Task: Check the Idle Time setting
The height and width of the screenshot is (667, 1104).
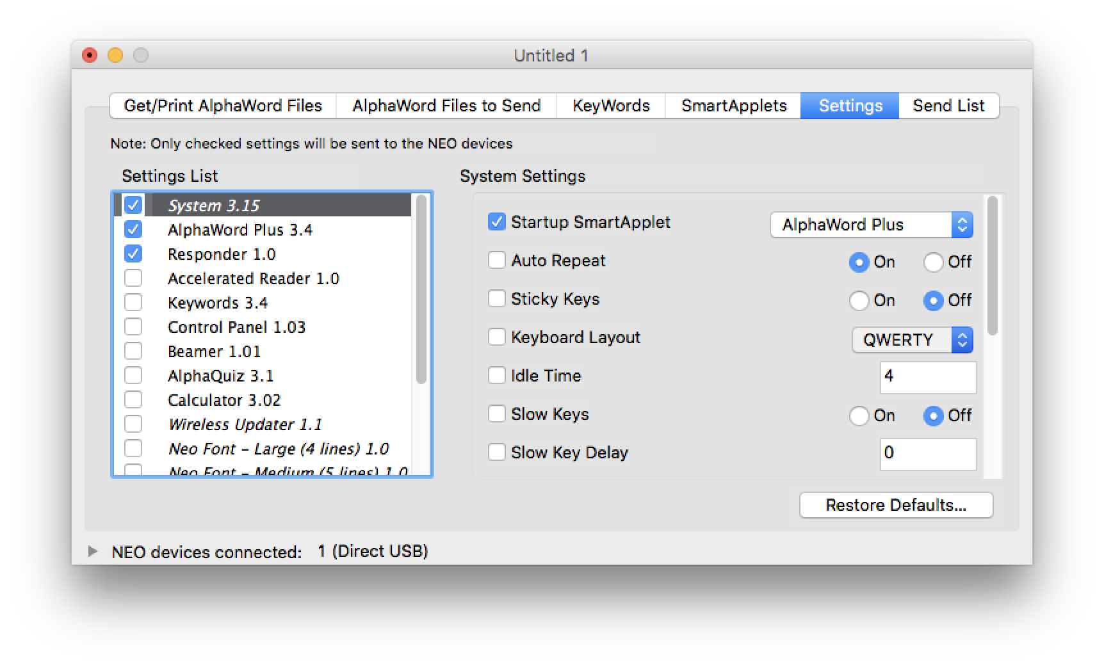Action: 497,376
